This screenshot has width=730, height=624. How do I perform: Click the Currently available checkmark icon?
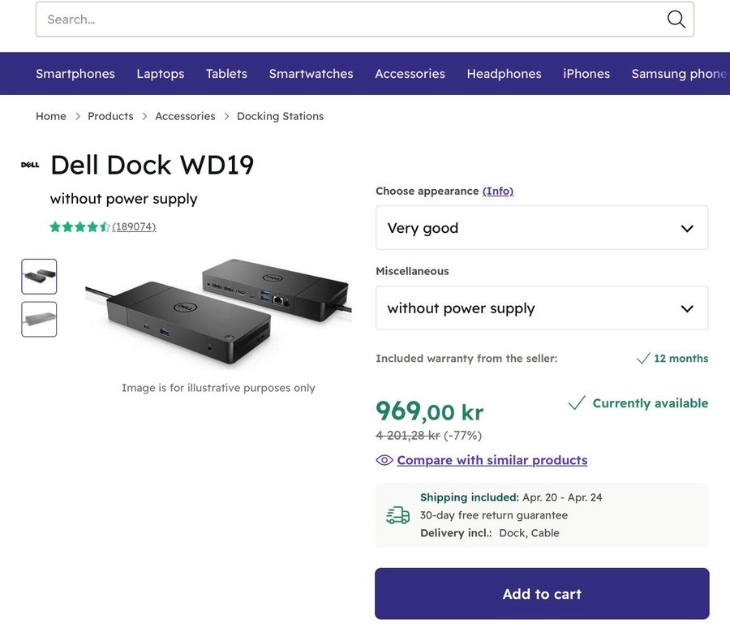pos(577,403)
